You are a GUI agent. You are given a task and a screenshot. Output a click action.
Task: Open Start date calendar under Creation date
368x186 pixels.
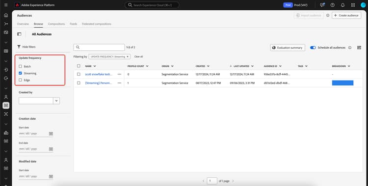(x=51, y=134)
